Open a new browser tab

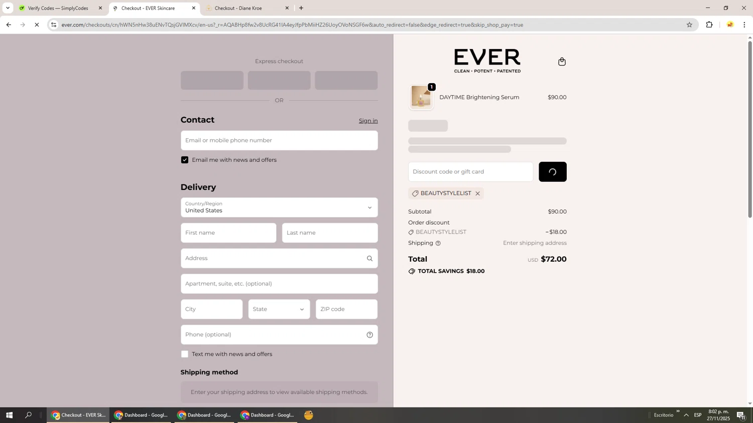pyautogui.click(x=301, y=8)
